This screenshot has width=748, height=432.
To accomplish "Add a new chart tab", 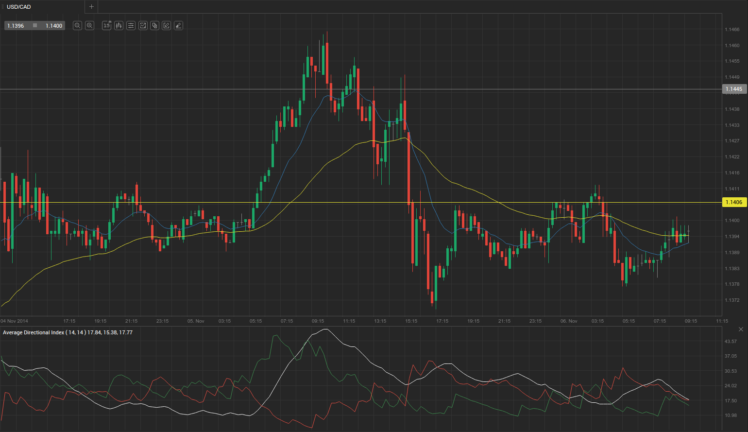I will (x=91, y=7).
